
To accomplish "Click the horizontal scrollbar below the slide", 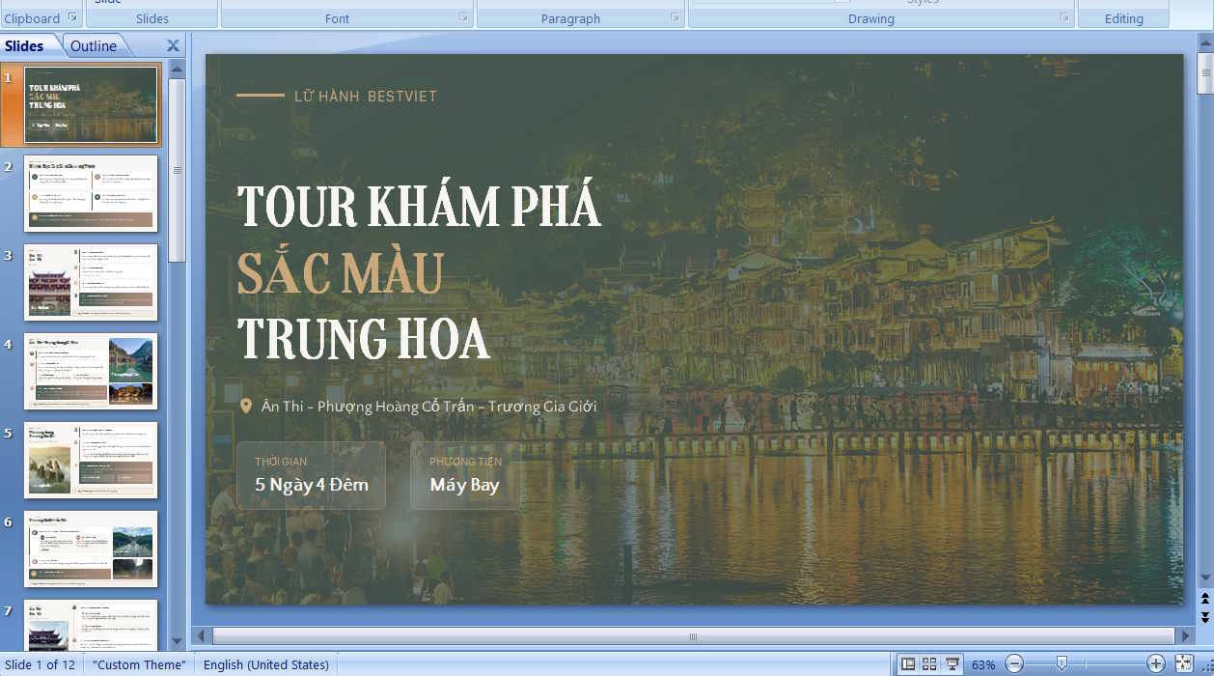I will point(692,636).
